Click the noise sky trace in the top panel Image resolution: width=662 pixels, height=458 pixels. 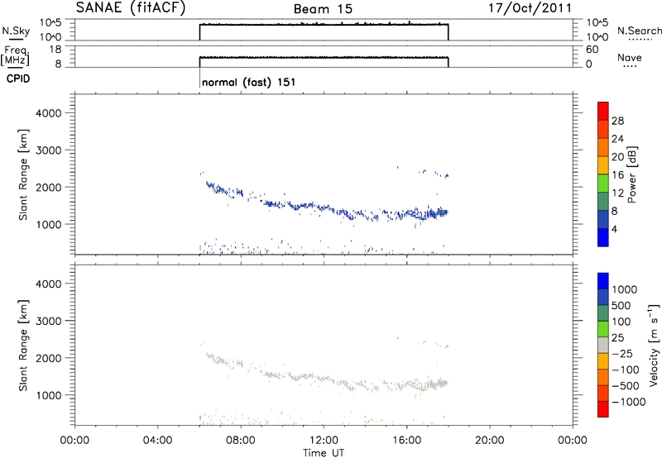click(324, 25)
